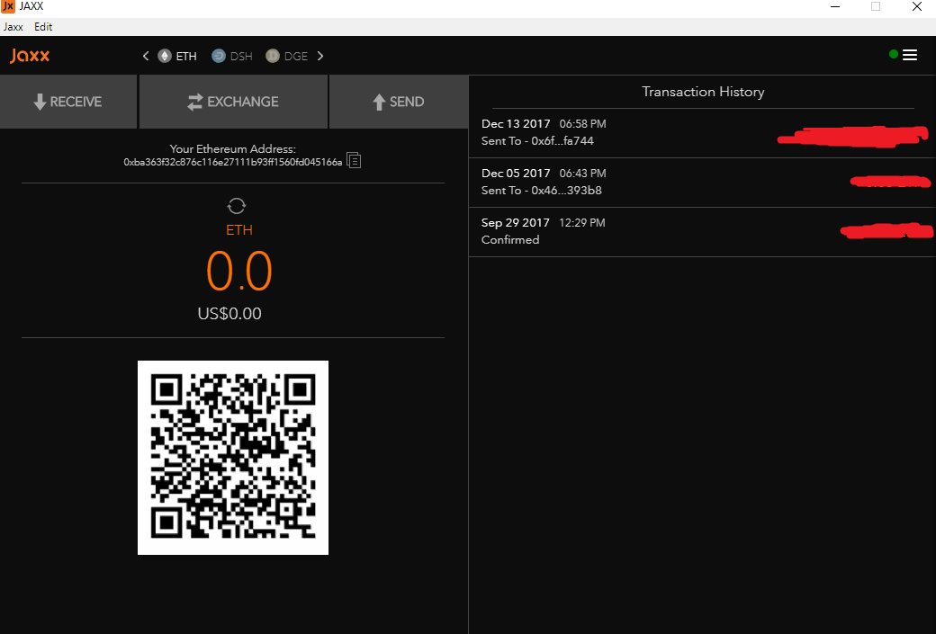Click the wallet QR code
The image size is (936, 634).
point(233,458)
